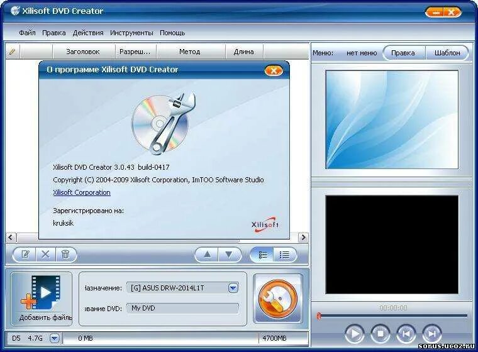Open the Xilisoft Corporation link
Viewport: 478px width, 352px height.
(82, 192)
